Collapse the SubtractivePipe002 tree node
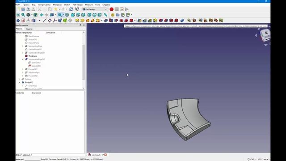The image size is (286, 161). click(23, 59)
